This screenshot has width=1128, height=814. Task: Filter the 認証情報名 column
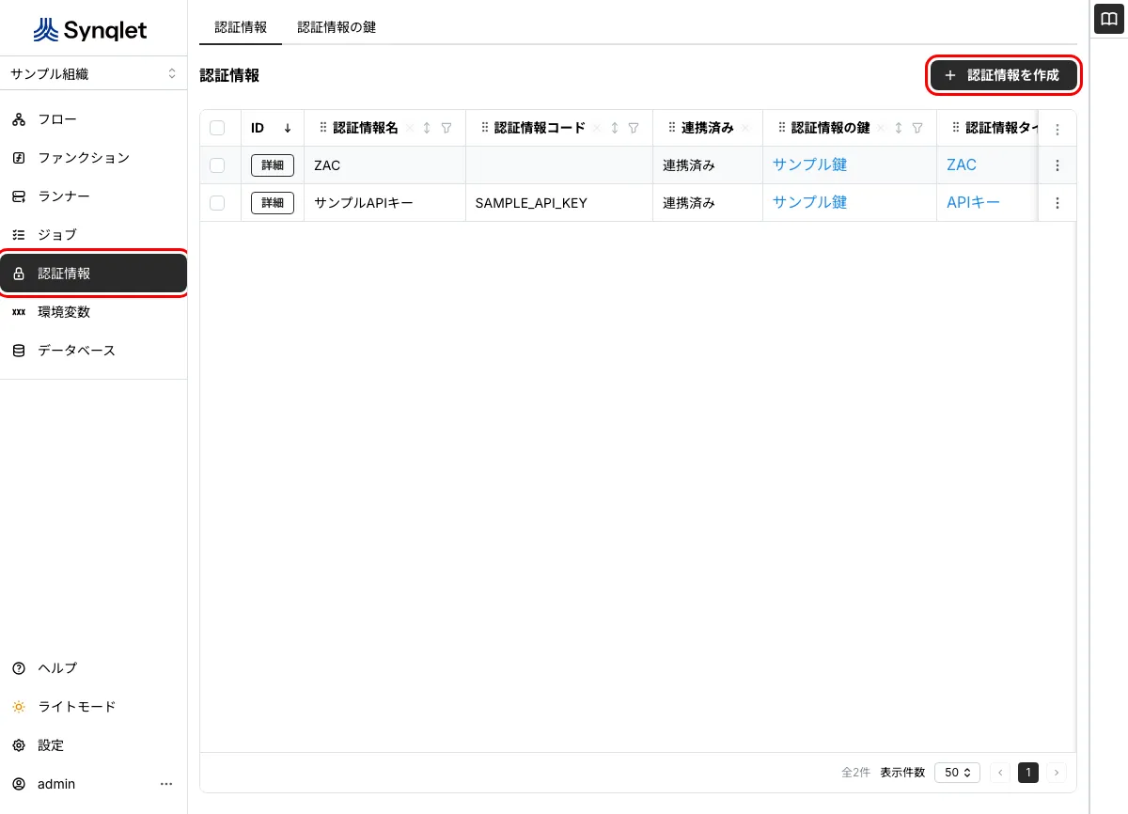pyautogui.click(x=446, y=128)
